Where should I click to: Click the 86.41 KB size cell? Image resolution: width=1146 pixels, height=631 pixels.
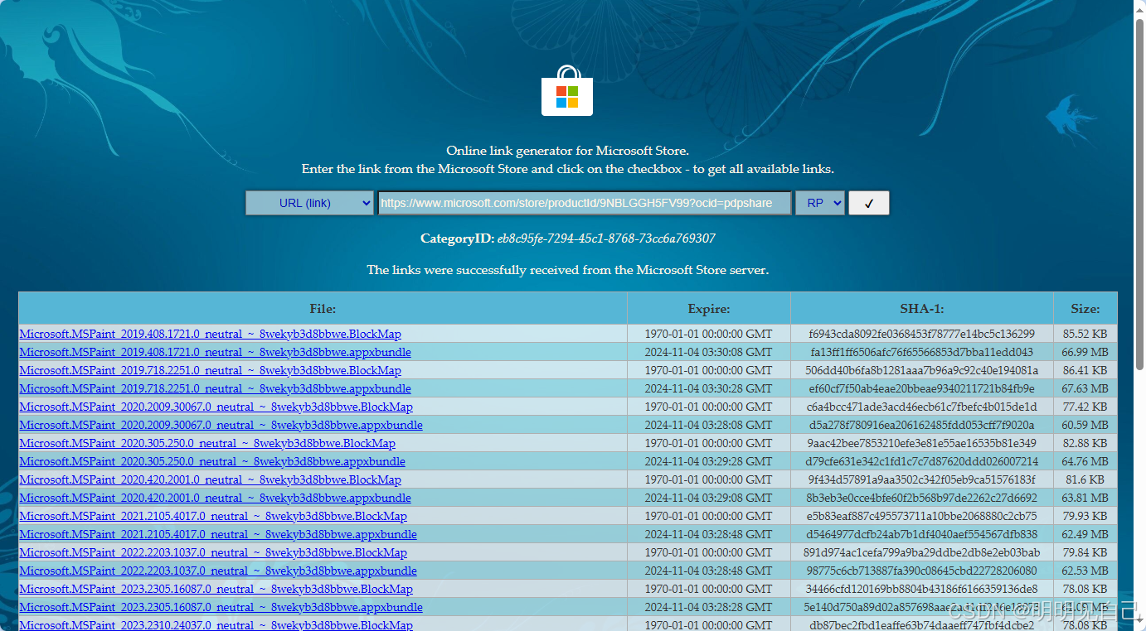coord(1085,370)
